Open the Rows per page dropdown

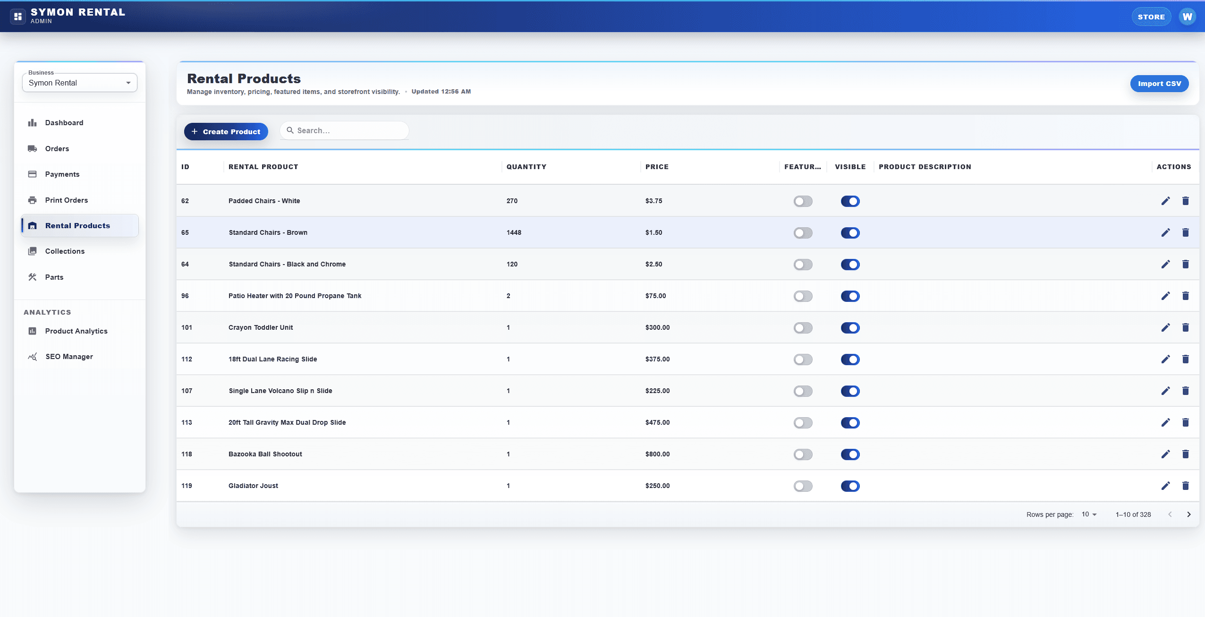1089,514
